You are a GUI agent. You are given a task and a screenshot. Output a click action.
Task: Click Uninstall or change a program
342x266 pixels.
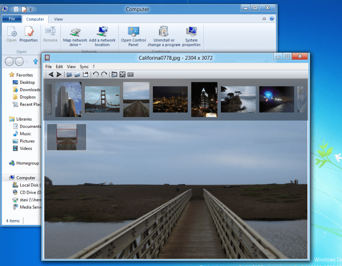[x=164, y=36]
